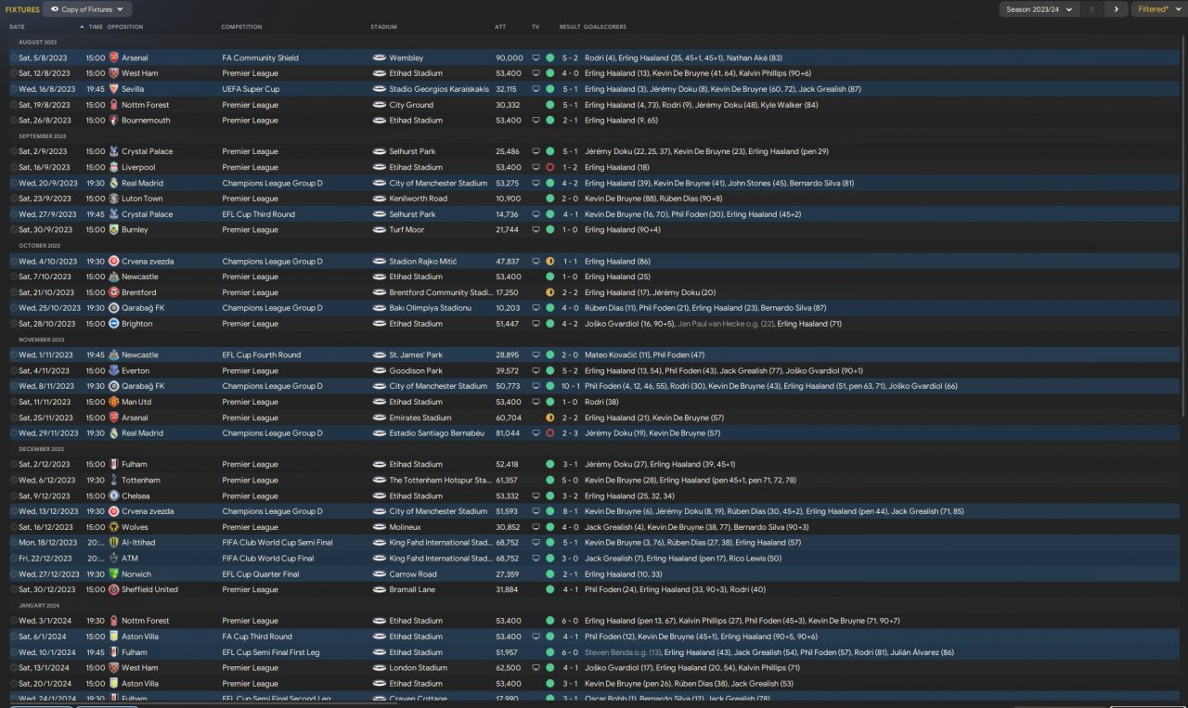Sort by the Att column header
1188x708 pixels.
[x=500, y=27]
